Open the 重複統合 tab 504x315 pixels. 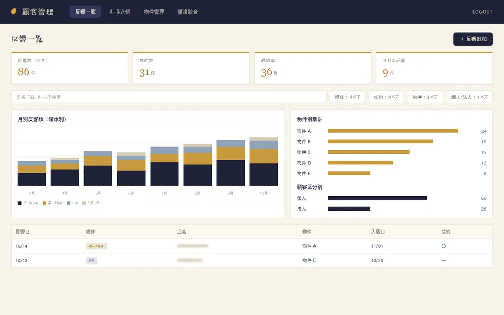(188, 12)
